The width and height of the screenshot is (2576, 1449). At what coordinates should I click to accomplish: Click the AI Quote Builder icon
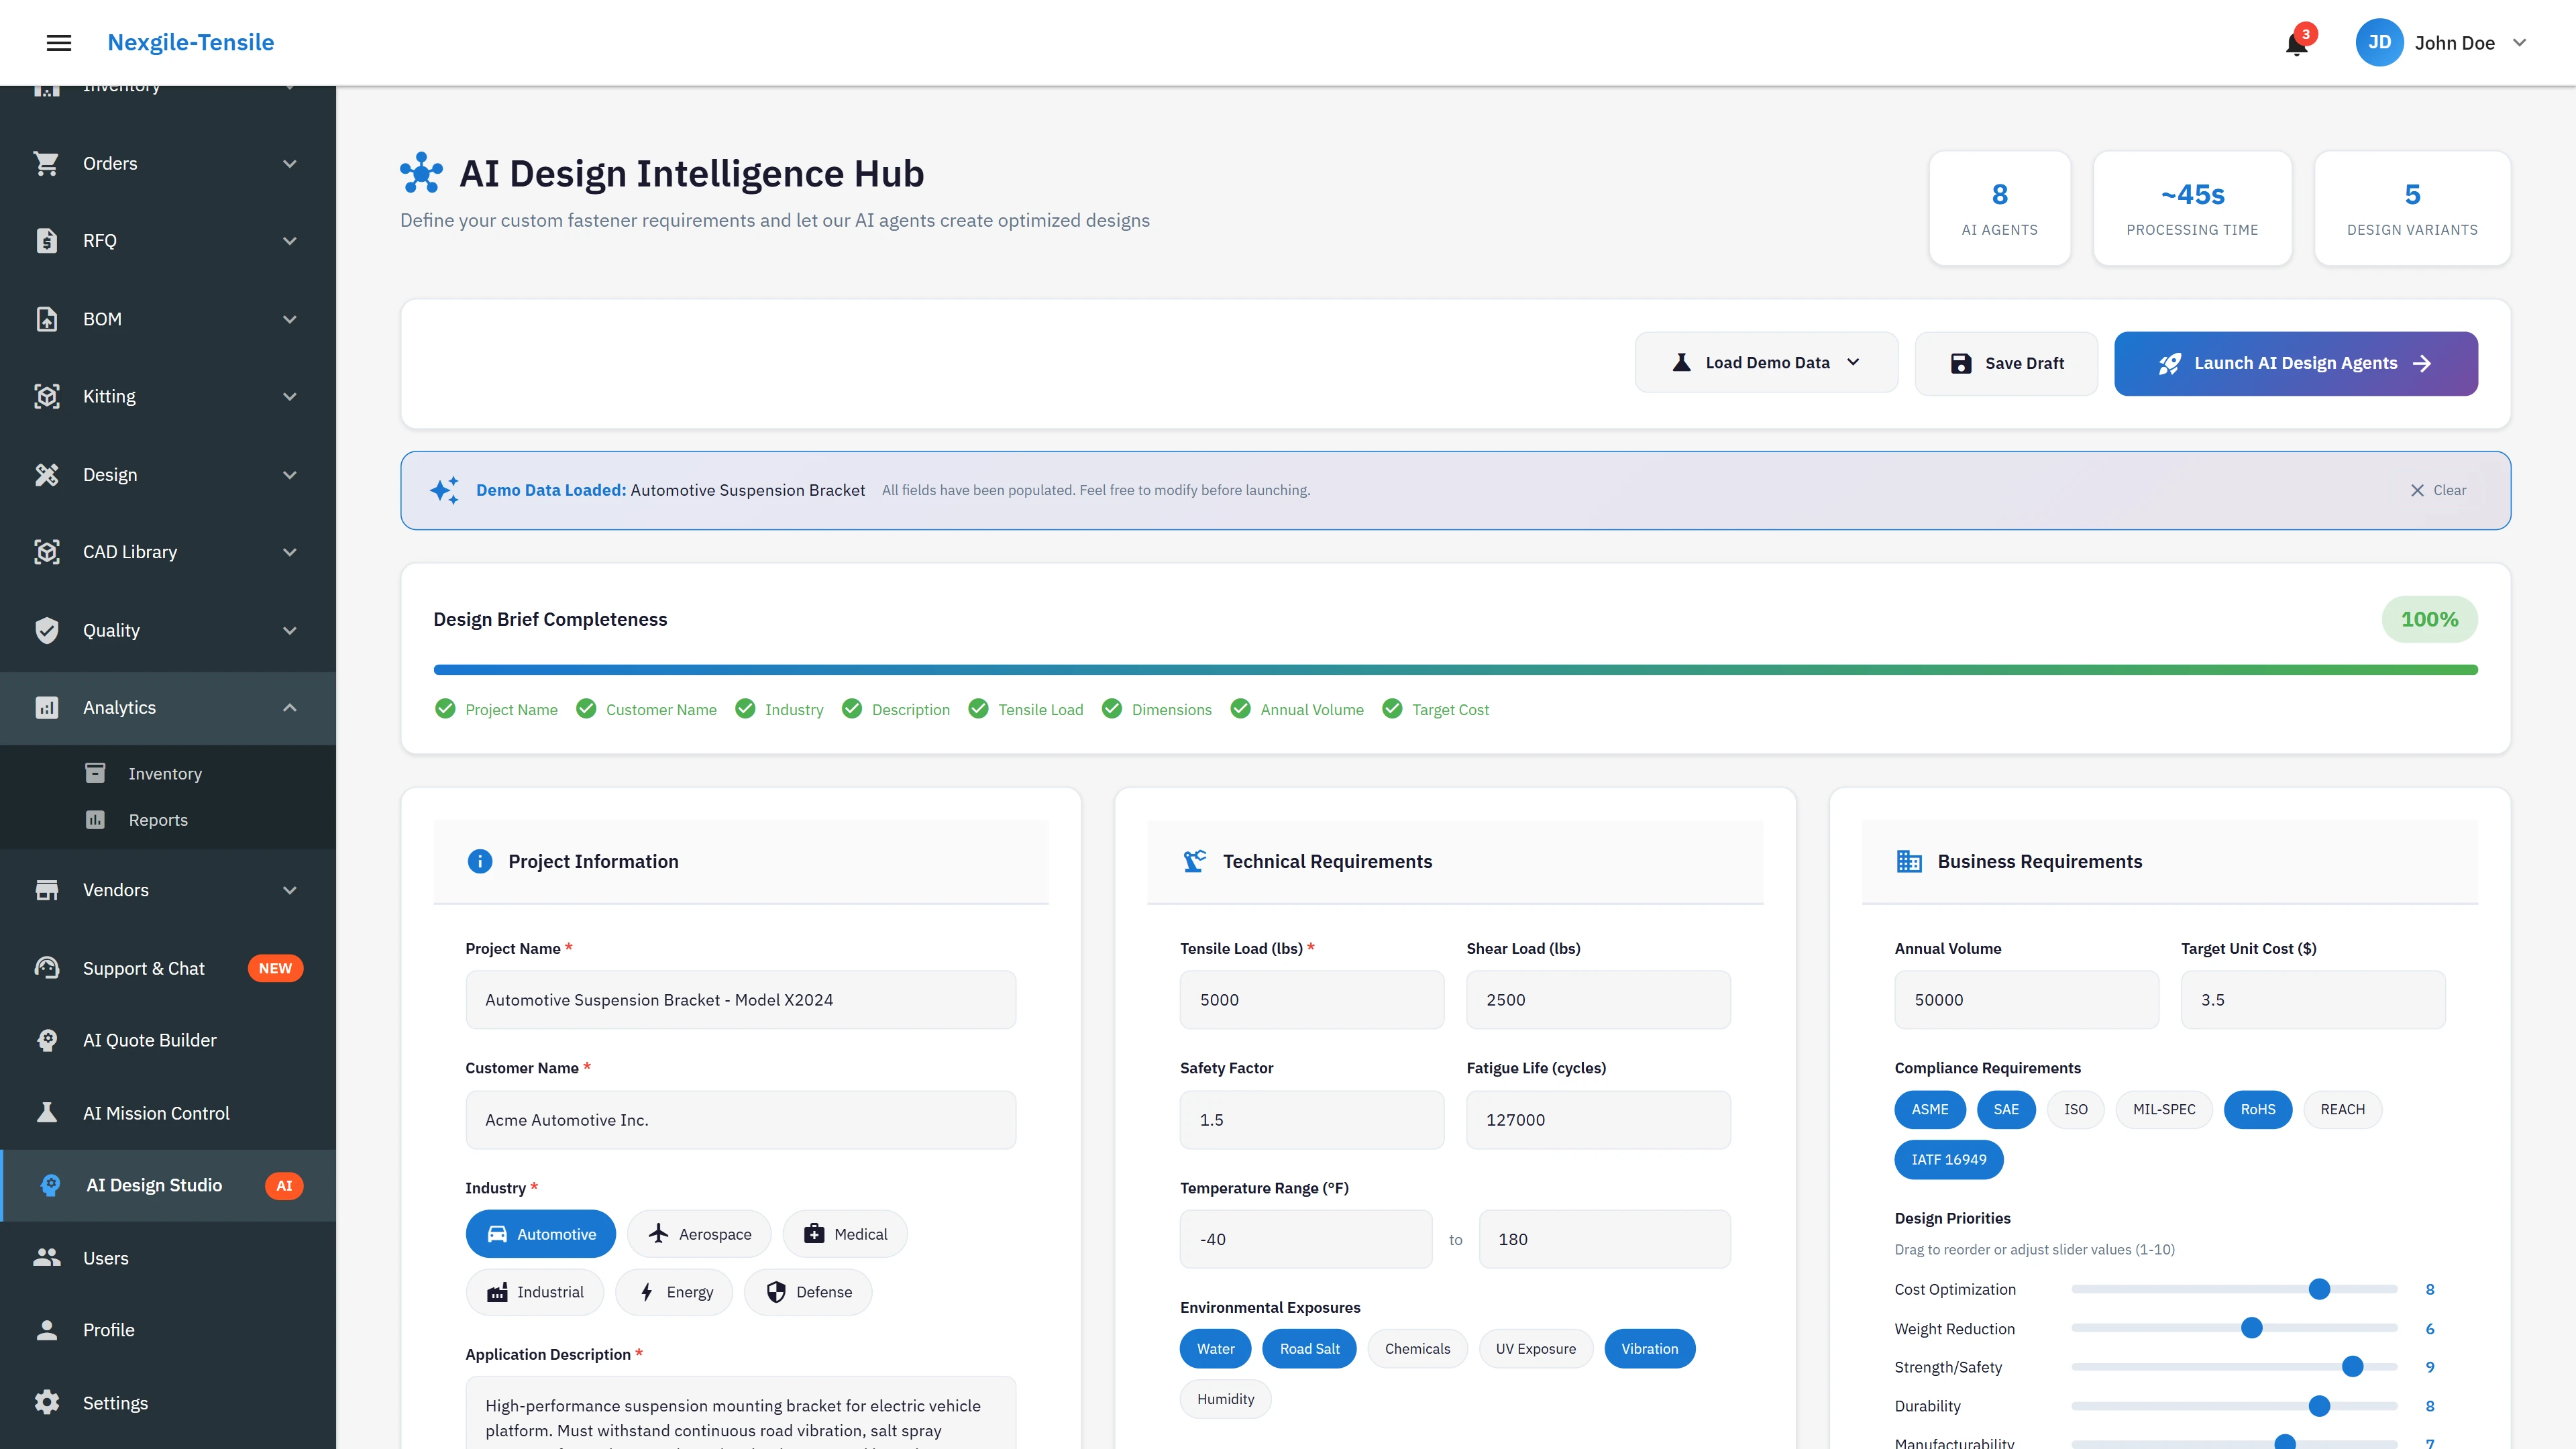coord(47,1040)
